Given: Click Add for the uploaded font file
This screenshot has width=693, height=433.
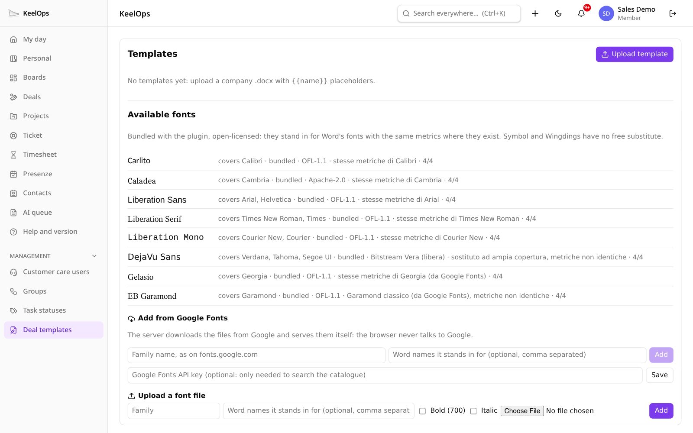Looking at the screenshot, I should coord(661,411).
